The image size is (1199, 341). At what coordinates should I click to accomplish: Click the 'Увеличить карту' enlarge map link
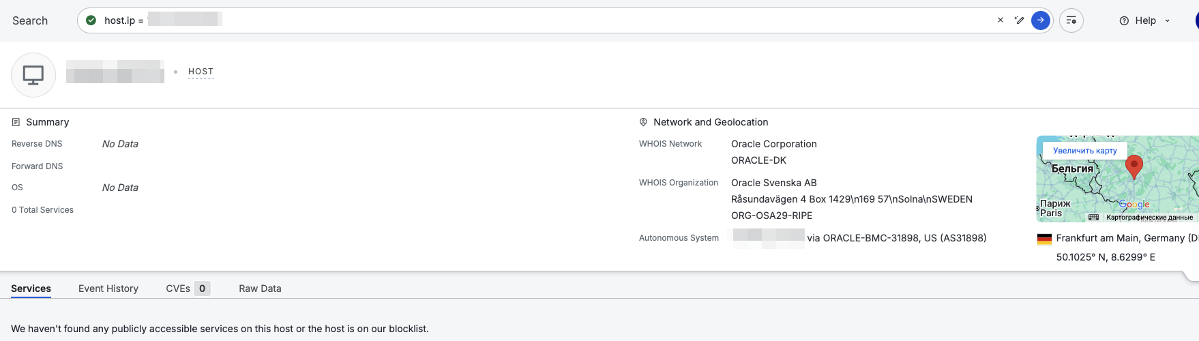(x=1084, y=151)
